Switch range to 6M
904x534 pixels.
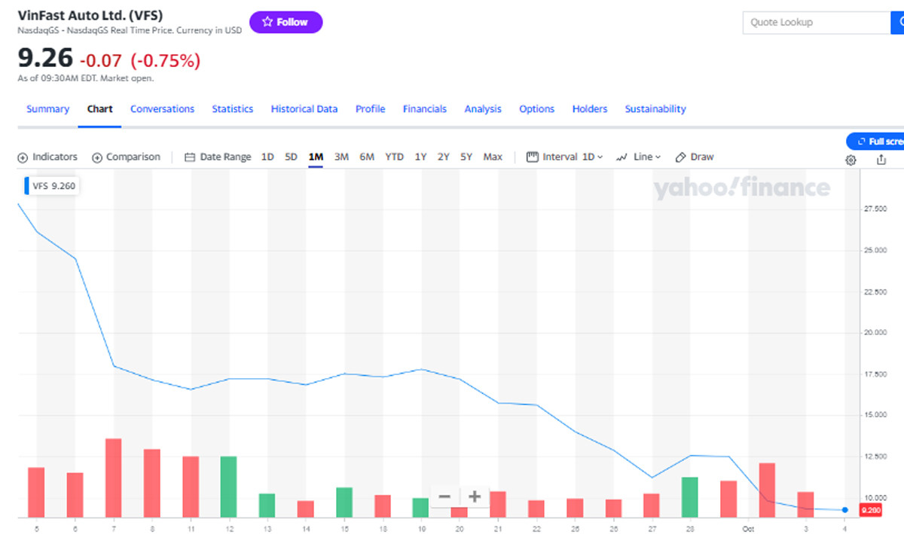point(367,157)
